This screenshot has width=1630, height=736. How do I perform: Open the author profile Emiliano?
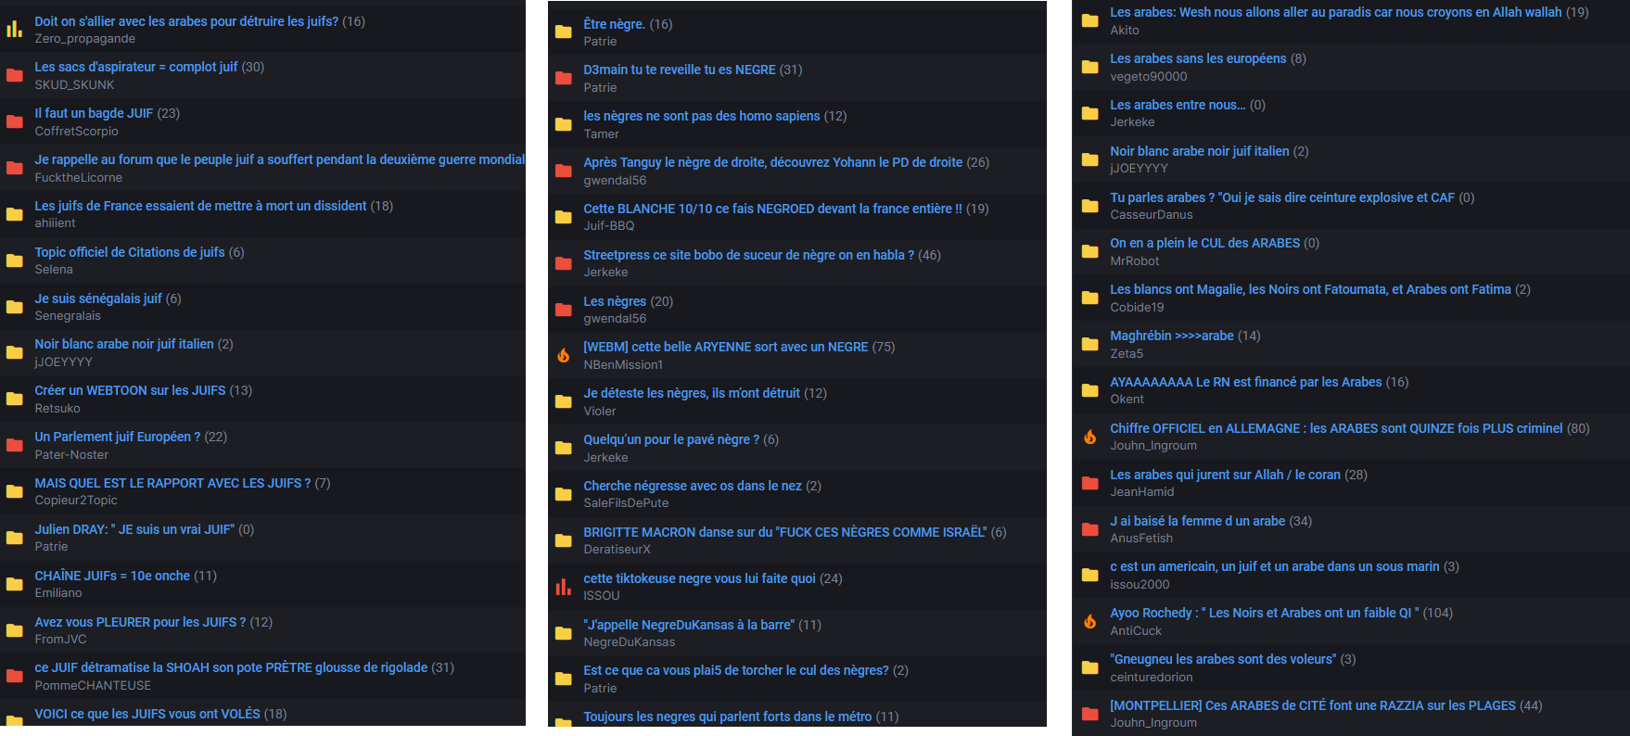pyautogui.click(x=58, y=592)
